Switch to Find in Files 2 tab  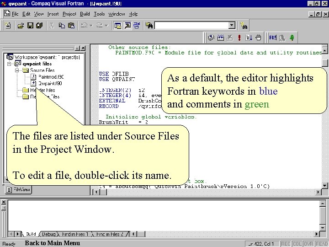tap(110, 234)
